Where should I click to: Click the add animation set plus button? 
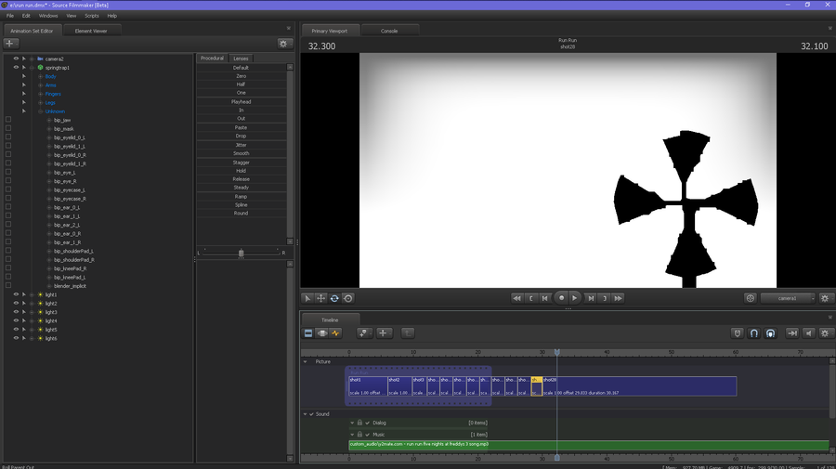pyautogui.click(x=10, y=44)
